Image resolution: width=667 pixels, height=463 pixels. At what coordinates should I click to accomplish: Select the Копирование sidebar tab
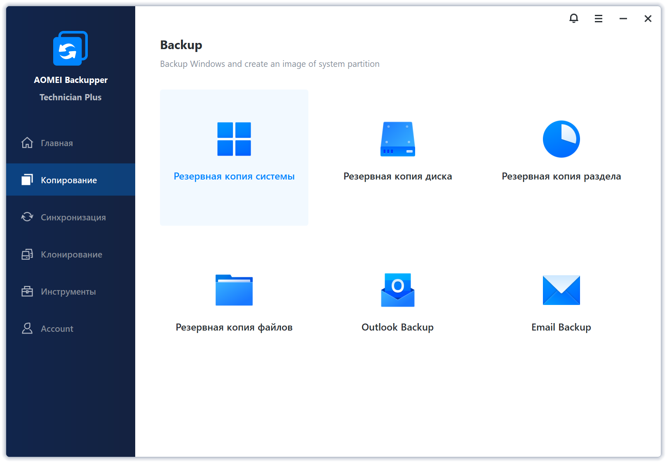[x=69, y=180]
